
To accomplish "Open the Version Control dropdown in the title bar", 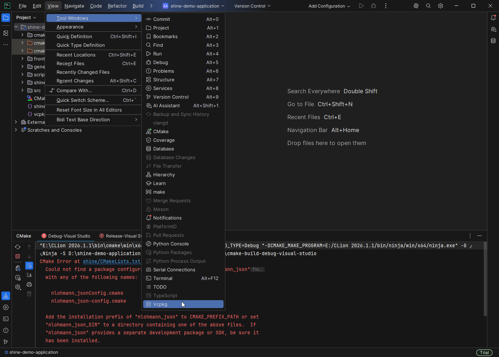I will [x=252, y=6].
